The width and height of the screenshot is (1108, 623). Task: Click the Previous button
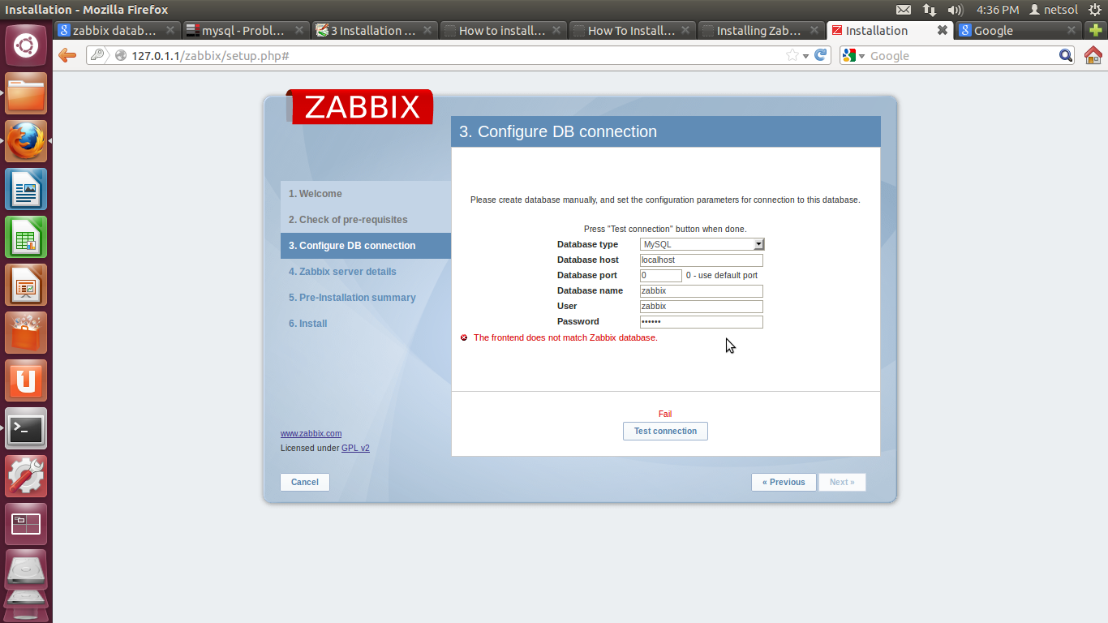click(784, 482)
